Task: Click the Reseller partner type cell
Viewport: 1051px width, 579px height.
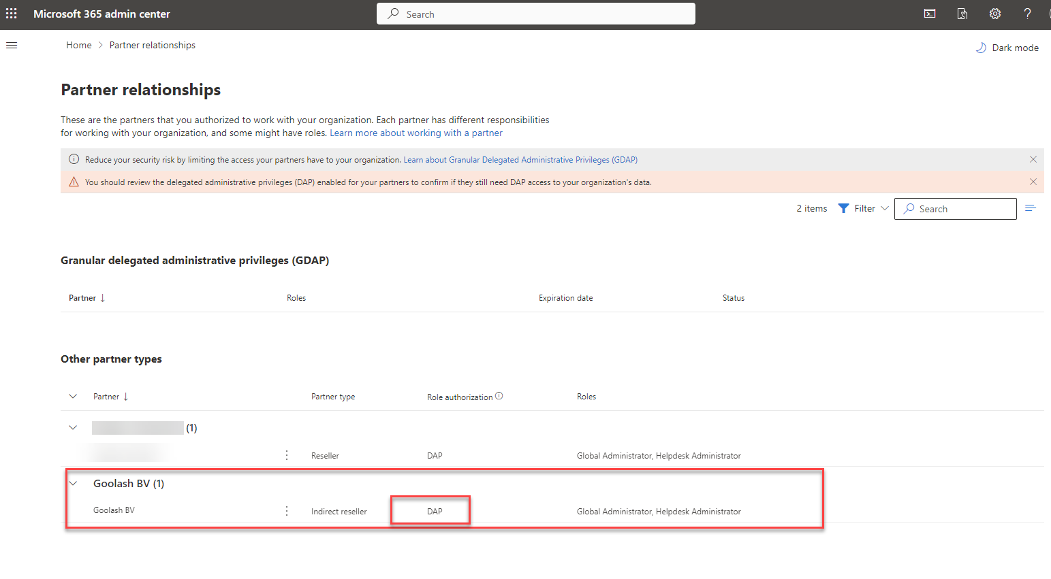Action: 325,456
